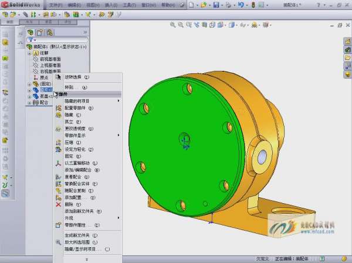The width and height of the screenshot is (352, 263).
Task: Open the 插入(I) menu
Action: click(x=111, y=5)
